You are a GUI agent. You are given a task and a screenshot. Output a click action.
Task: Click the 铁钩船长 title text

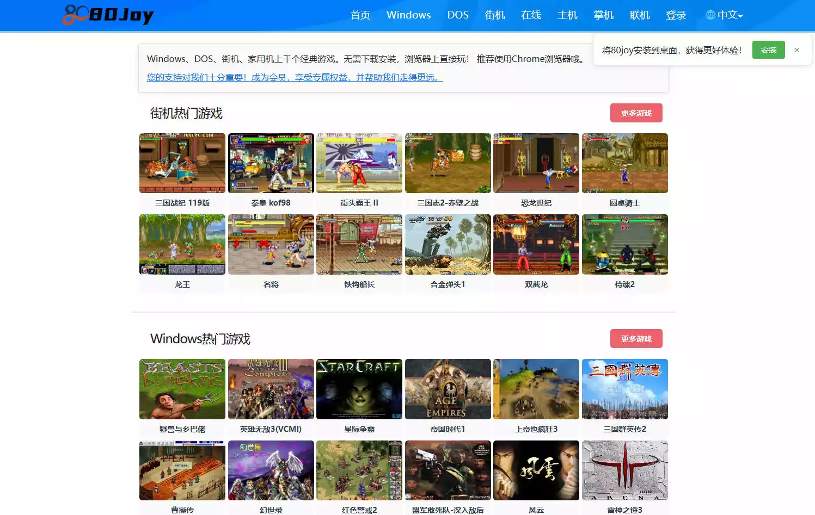[359, 284]
